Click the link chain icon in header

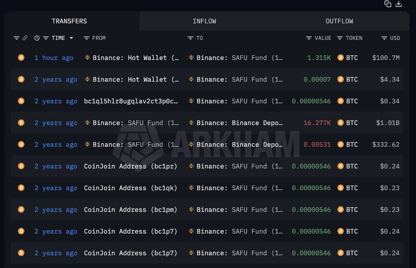tap(25, 38)
